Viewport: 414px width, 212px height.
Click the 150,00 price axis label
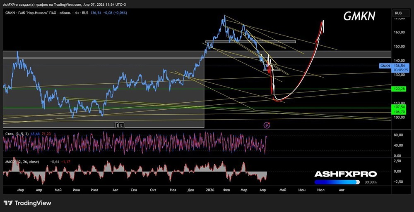(x=399, y=47)
